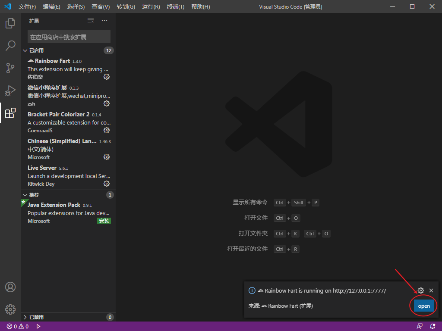Screen dimensions: 442x331
Task: Clear extension search results icon
Action: (x=91, y=21)
